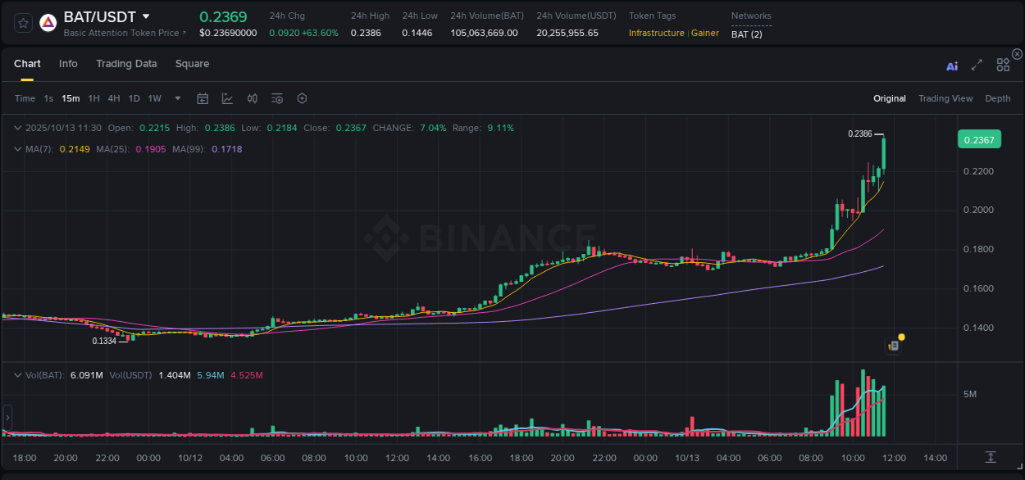The image size is (1025, 480).
Task: Open the grid layout switcher icon
Action: (1003, 65)
